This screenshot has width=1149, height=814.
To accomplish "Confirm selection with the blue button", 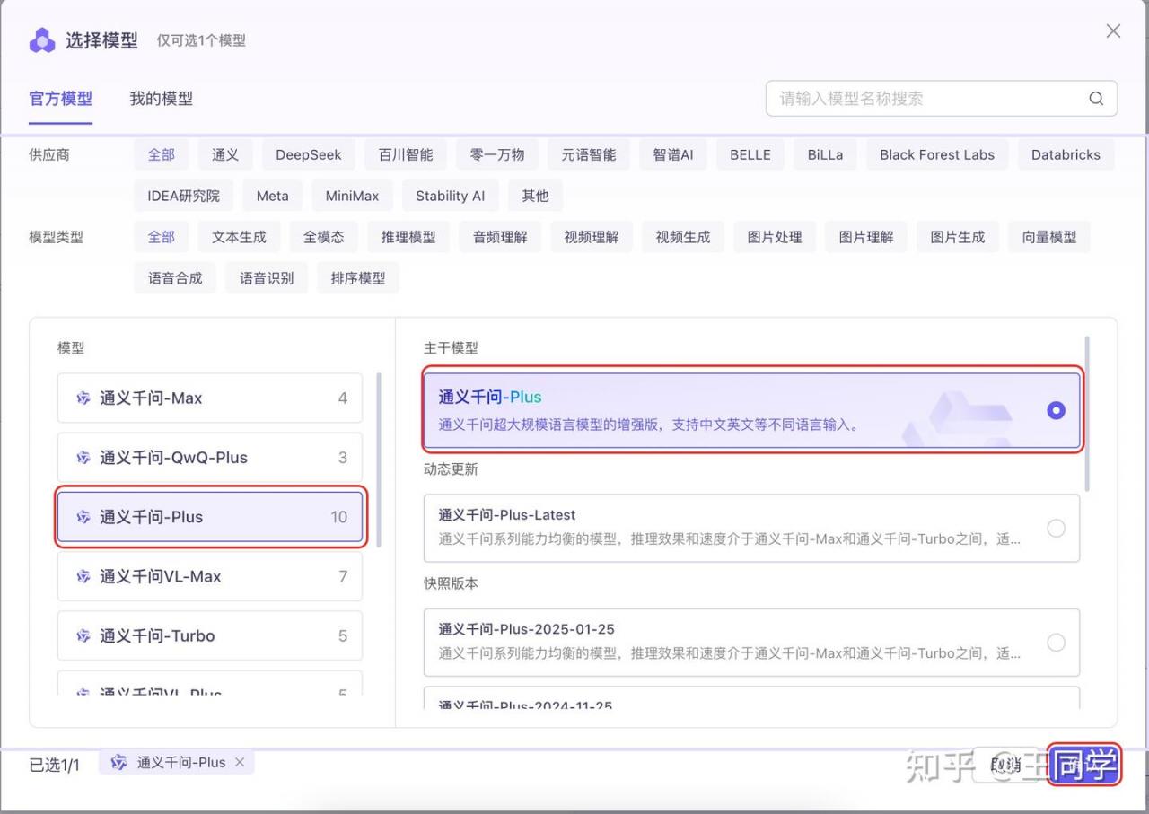I will 1084,765.
